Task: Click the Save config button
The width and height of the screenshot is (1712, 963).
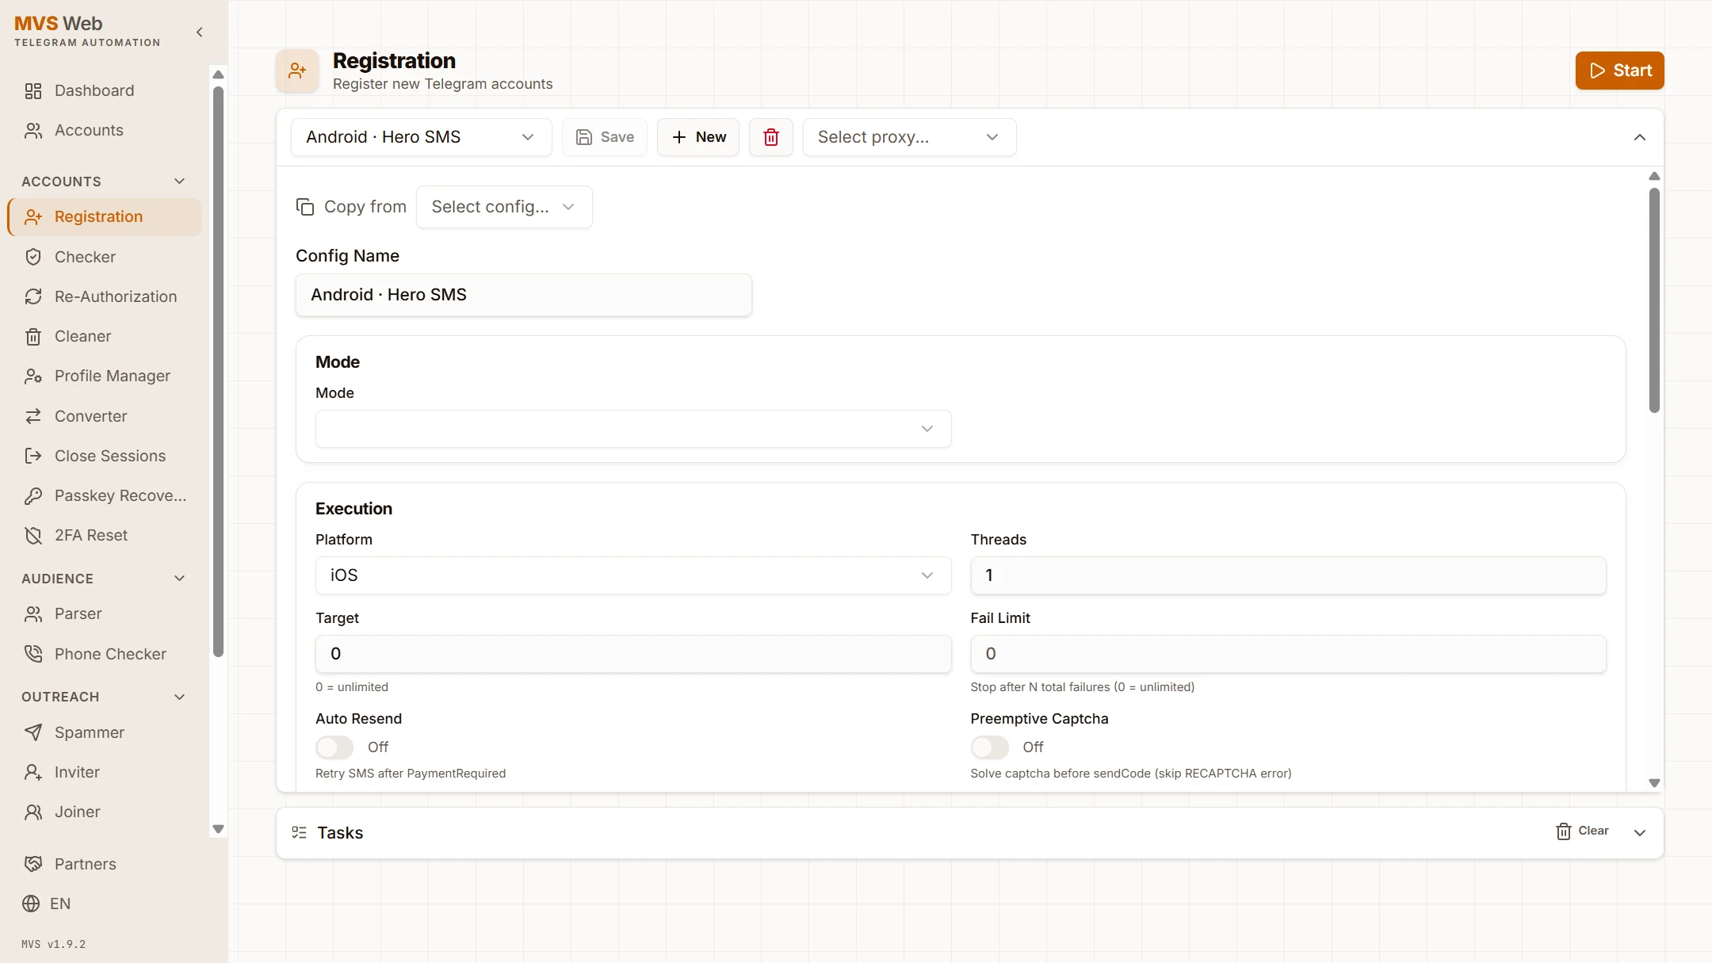Action: pyautogui.click(x=605, y=137)
